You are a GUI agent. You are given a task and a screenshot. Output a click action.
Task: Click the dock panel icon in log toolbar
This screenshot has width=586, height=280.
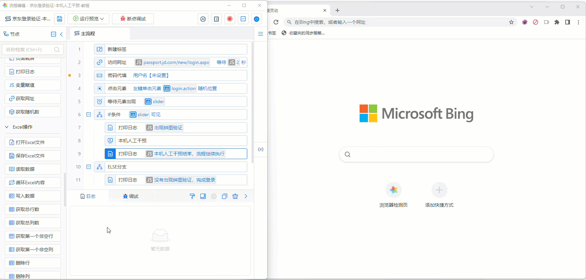tap(203, 196)
